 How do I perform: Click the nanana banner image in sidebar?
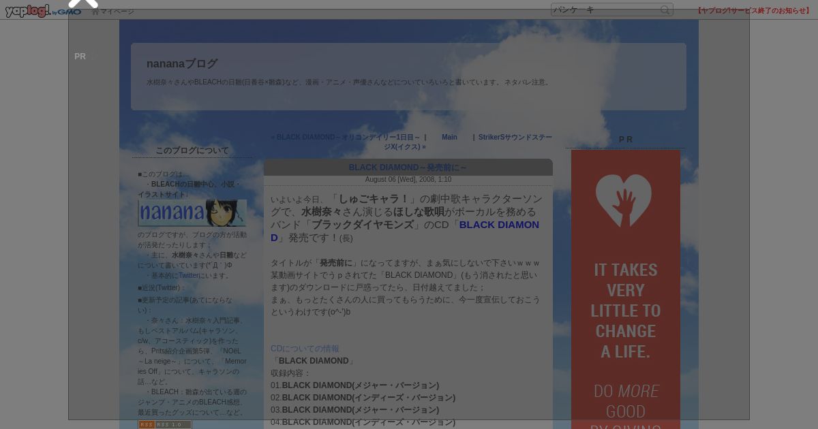click(192, 213)
